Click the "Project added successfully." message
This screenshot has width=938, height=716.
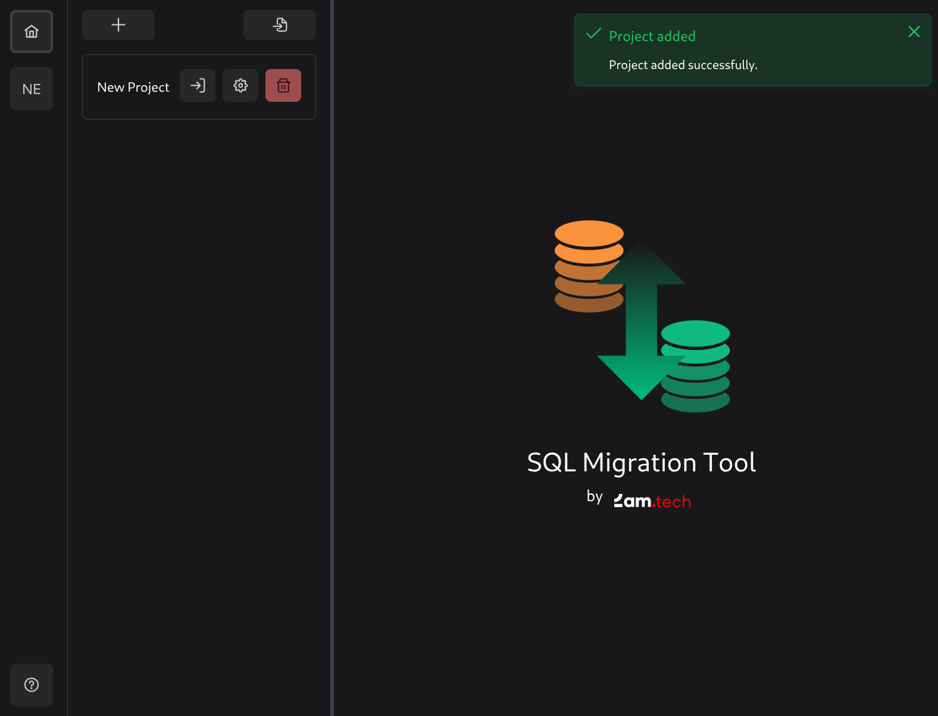(683, 65)
